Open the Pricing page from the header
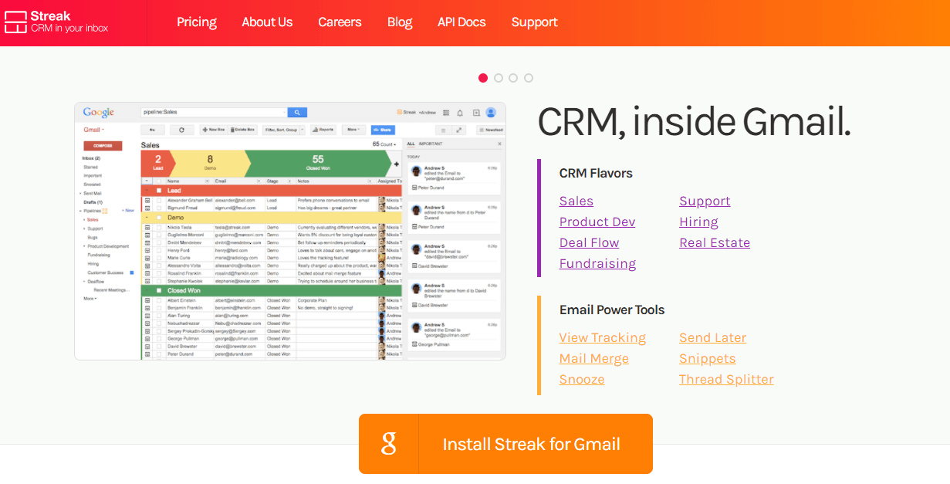950x484 pixels. pyautogui.click(x=197, y=22)
